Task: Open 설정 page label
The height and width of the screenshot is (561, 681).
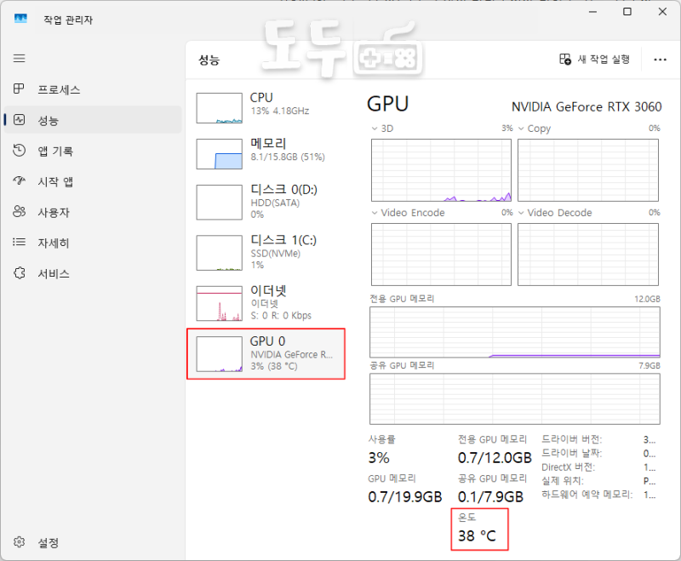Action: pyautogui.click(x=49, y=543)
